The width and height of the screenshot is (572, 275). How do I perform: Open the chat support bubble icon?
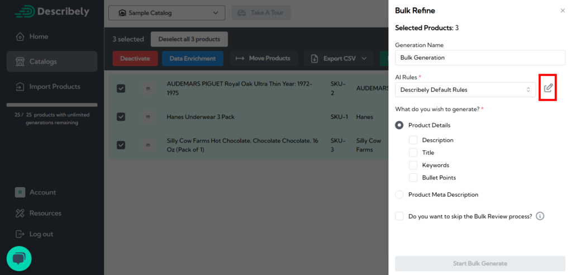coord(19,259)
